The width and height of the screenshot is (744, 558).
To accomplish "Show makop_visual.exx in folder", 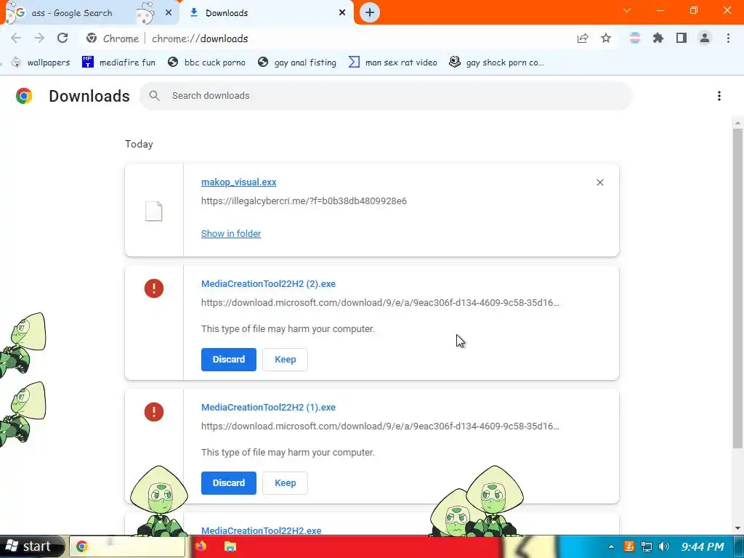I will click(x=231, y=233).
